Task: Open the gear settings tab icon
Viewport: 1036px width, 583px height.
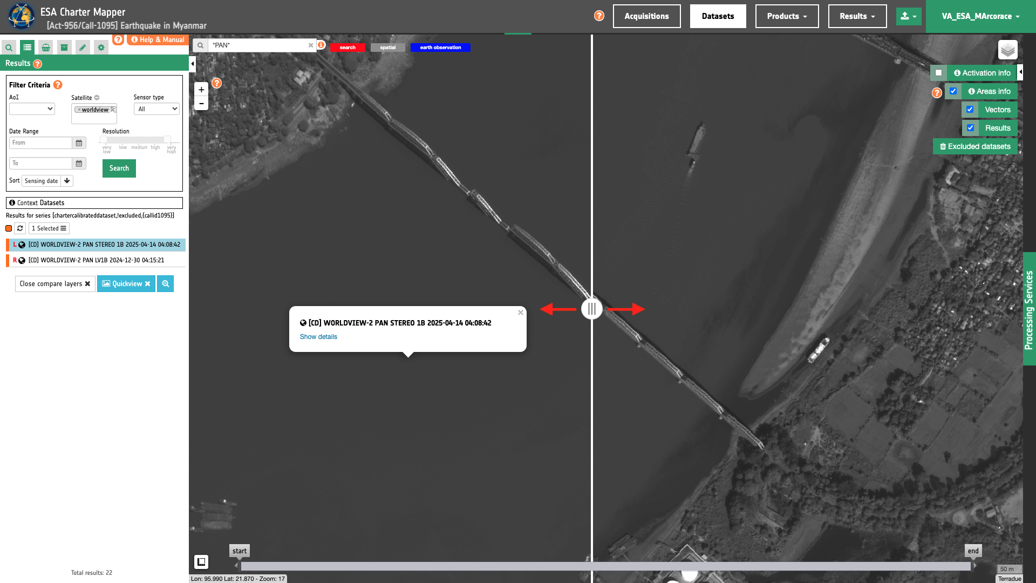Action: 101,48
